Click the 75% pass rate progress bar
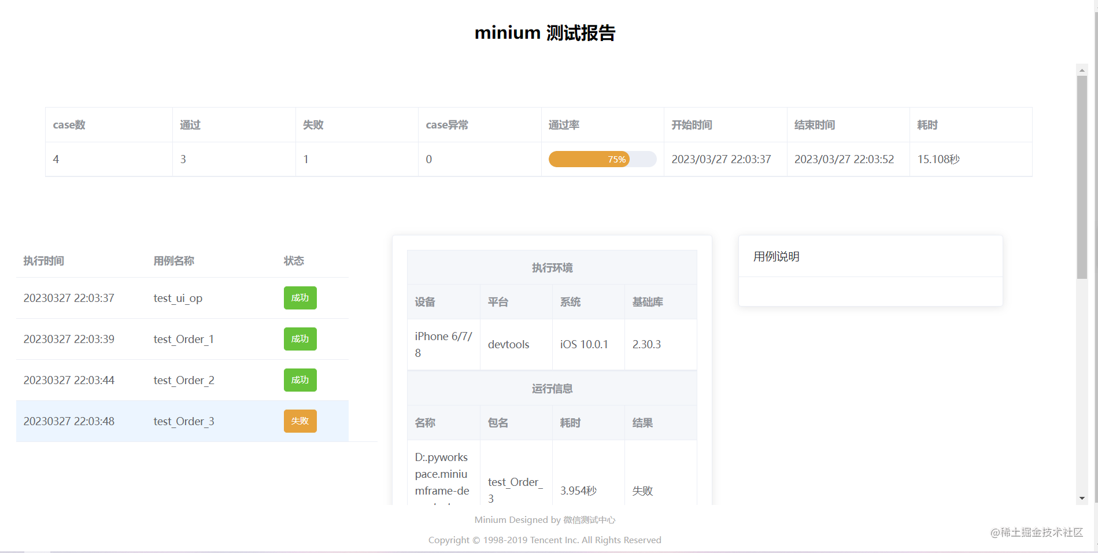 pos(602,159)
